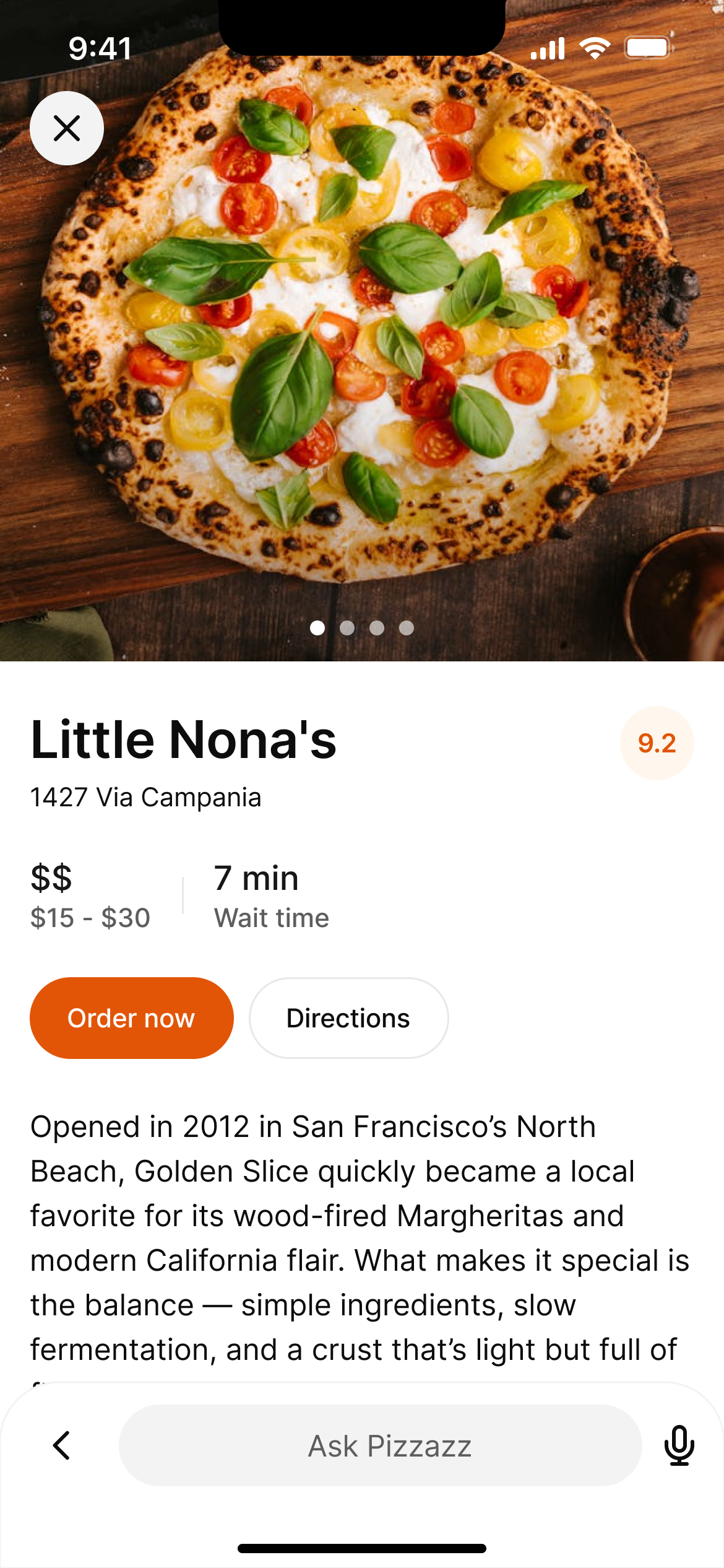Tap the X close icon on photo
This screenshot has height=1568, width=724.
(x=67, y=128)
